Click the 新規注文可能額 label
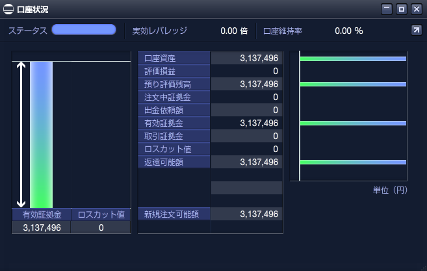 coord(174,214)
